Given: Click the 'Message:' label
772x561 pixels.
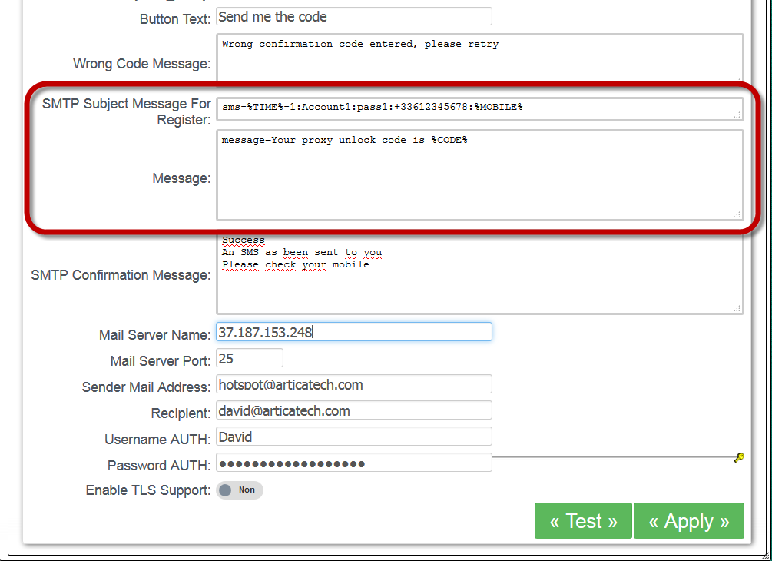Looking at the screenshot, I should click(181, 178).
